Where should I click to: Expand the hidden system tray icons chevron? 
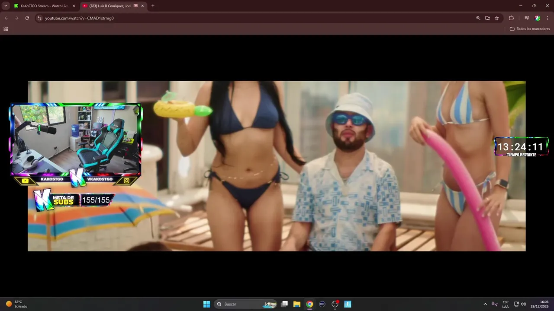(485, 304)
